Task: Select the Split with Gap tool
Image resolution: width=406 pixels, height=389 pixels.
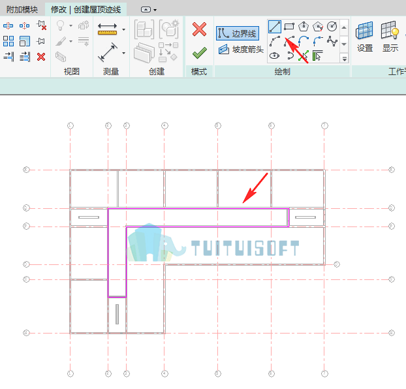Action: pyautogui.click(x=25, y=25)
